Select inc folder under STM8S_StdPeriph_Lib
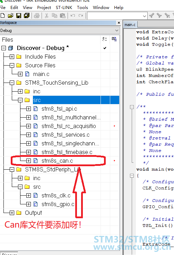Screen dimensions: 174x255 [x=37, y=178]
